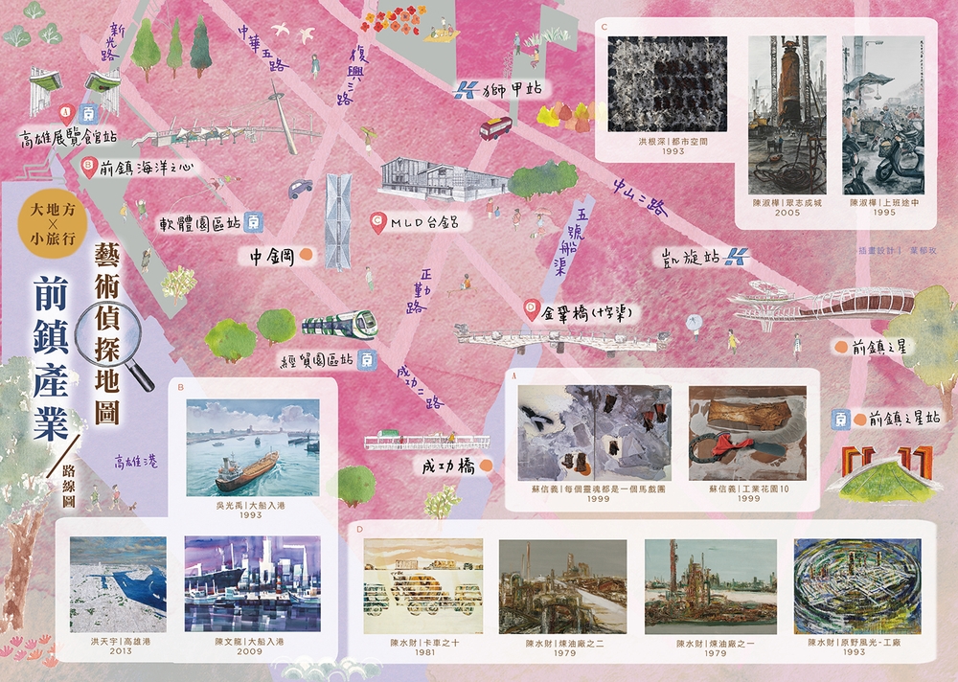Click the orange dot next to 前鎮之星站
This screenshot has width=958, height=682.
[x=860, y=420]
